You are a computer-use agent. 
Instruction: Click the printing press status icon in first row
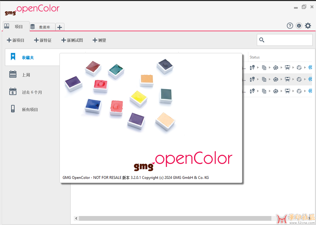287,67
